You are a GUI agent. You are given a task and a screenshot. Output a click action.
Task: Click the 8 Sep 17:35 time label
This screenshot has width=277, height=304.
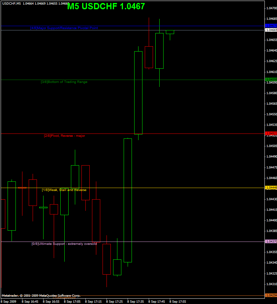pyautogui.click(x=136, y=301)
